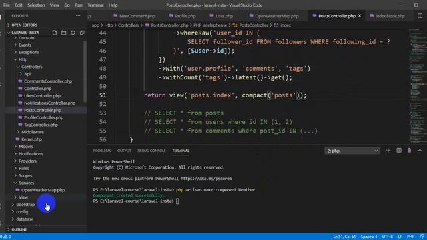Click Spaces: 4 indentation setting
427x240 pixels.
(369, 237)
